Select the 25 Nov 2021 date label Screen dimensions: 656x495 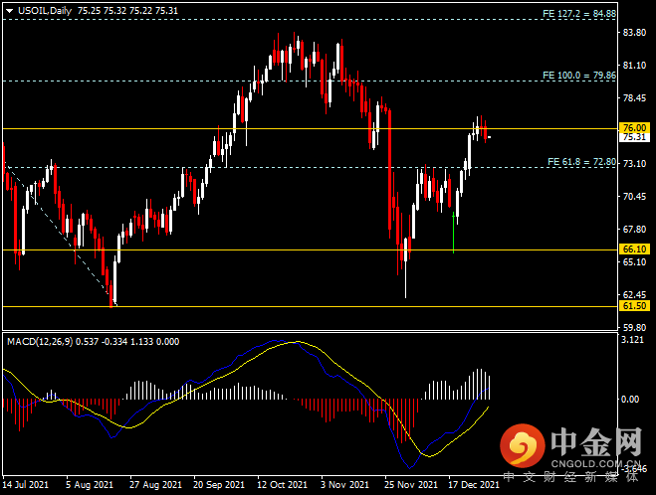click(x=410, y=485)
